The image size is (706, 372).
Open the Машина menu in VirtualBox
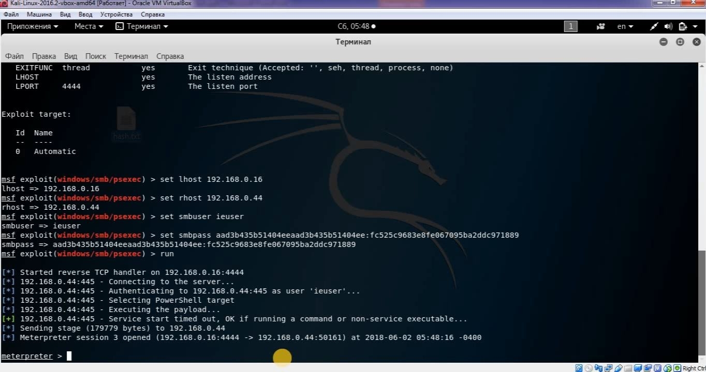(39, 14)
